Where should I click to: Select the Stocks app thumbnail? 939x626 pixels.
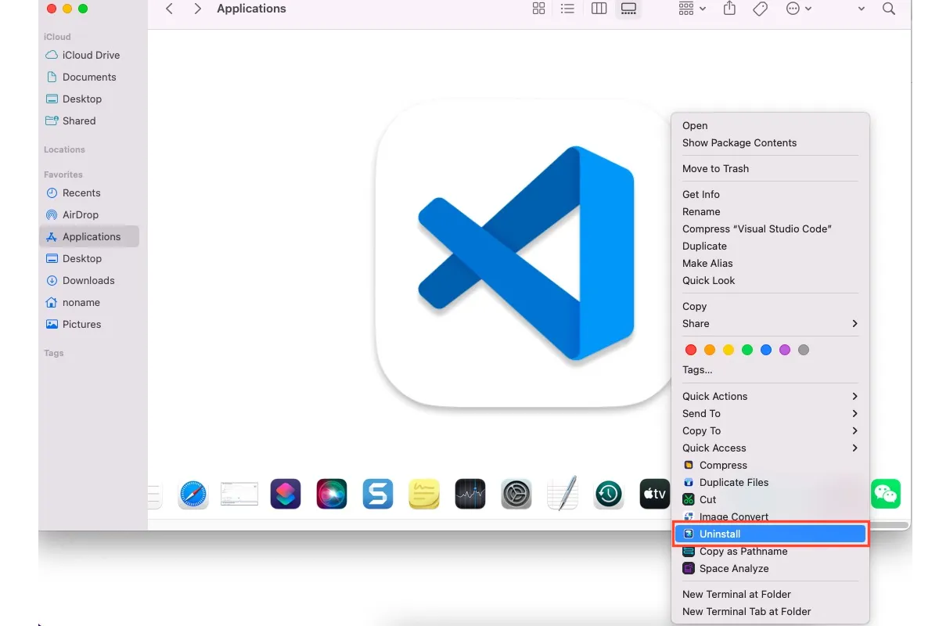click(470, 494)
